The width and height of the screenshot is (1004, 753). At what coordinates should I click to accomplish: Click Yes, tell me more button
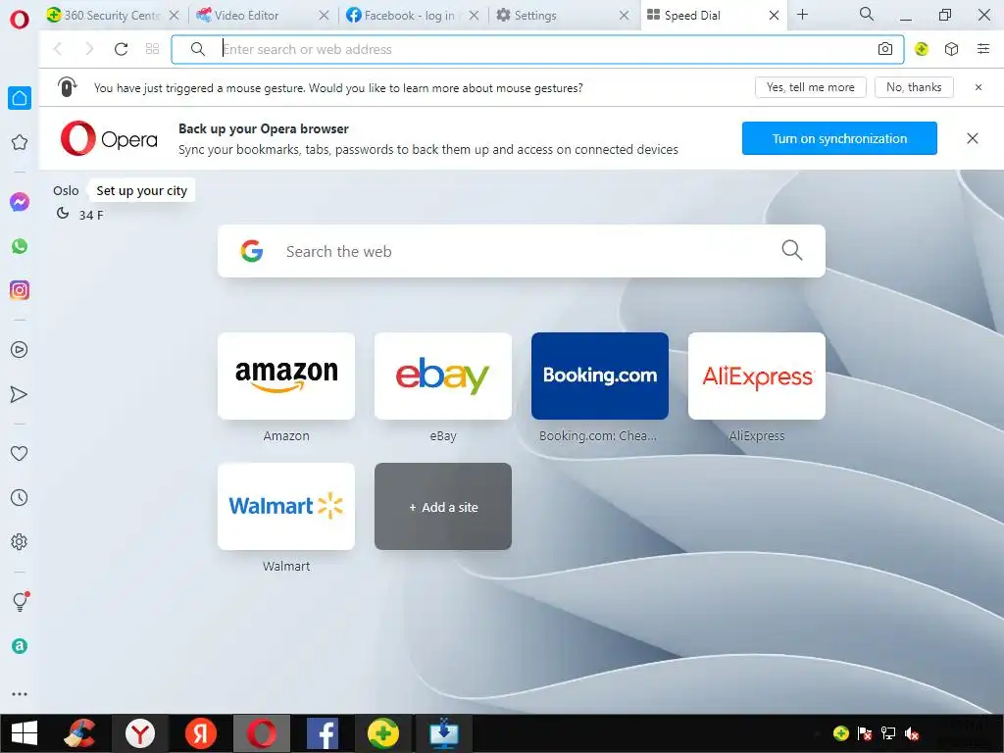click(x=811, y=87)
